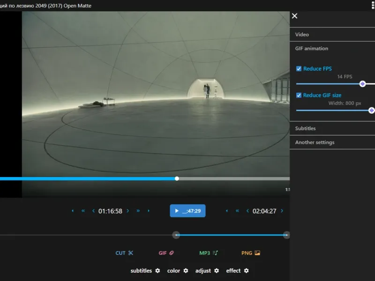Viewport: 375px width, 281px height.
Task: Expand the Another settings section
Action: 332,142
